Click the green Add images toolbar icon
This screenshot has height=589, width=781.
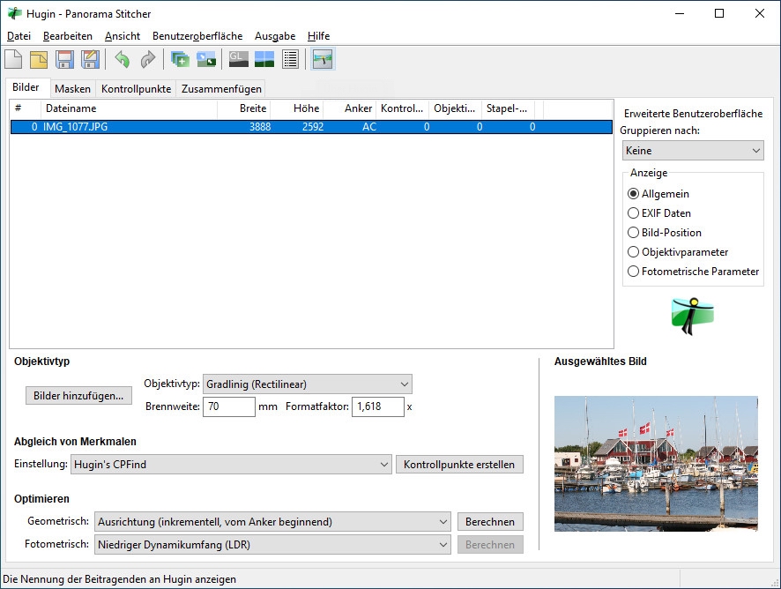(180, 59)
